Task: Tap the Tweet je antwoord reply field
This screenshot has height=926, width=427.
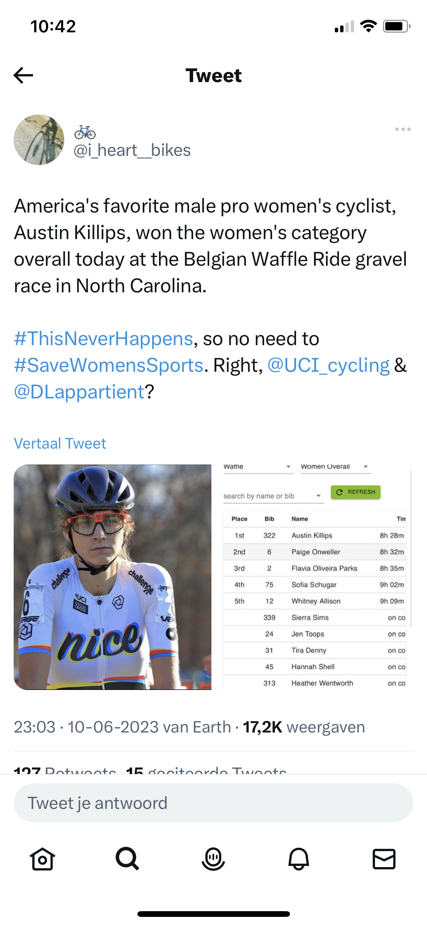Action: pos(213,803)
